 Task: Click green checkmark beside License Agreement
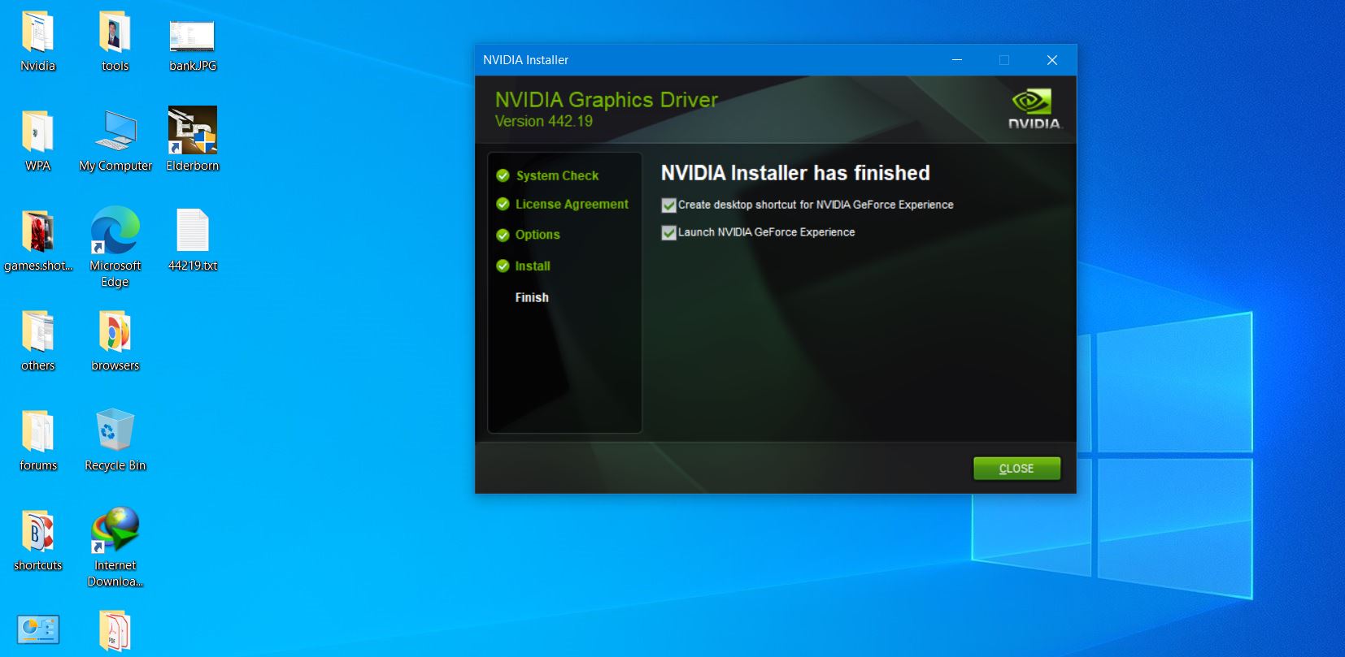pos(503,204)
